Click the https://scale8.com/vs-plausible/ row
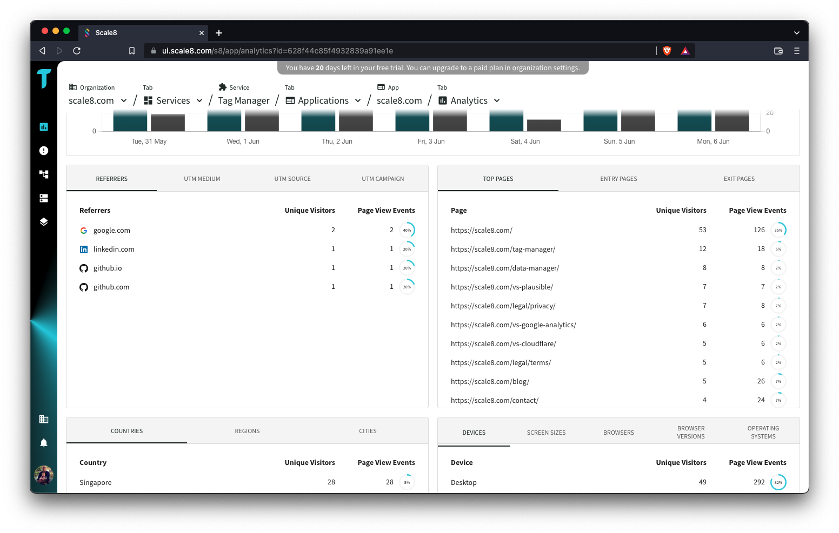 click(618, 287)
